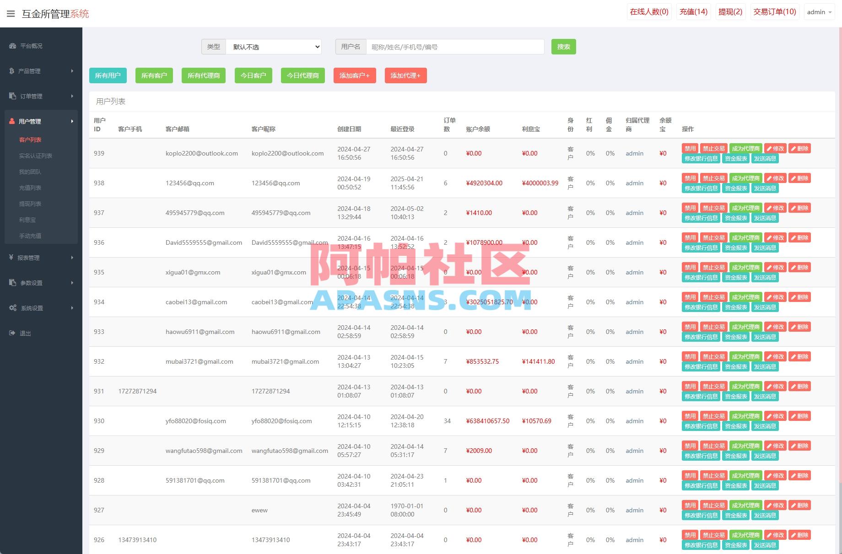Switch to 提现列表 in user management
Image resolution: width=842 pixels, height=554 pixels.
click(x=30, y=204)
